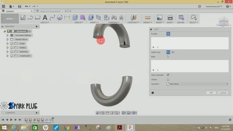The height and width of the screenshot is (131, 233).
Task: Open Chrome from the taskbar
Action: [x=67, y=128]
